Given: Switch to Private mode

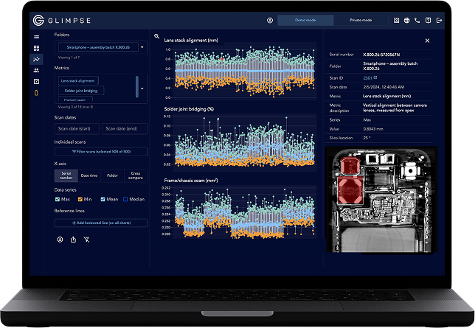Looking at the screenshot, I should (x=361, y=21).
